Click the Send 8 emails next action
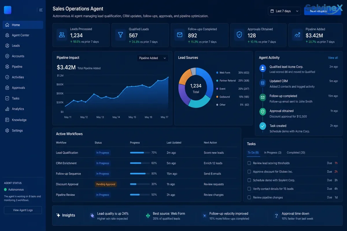Viewport: 347px width, 231px height. tap(212, 174)
